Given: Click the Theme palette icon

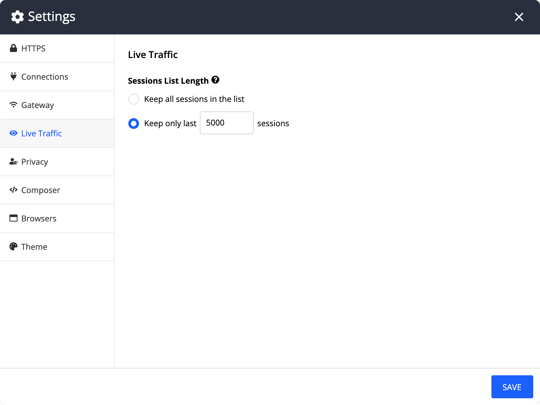Looking at the screenshot, I should tap(13, 246).
